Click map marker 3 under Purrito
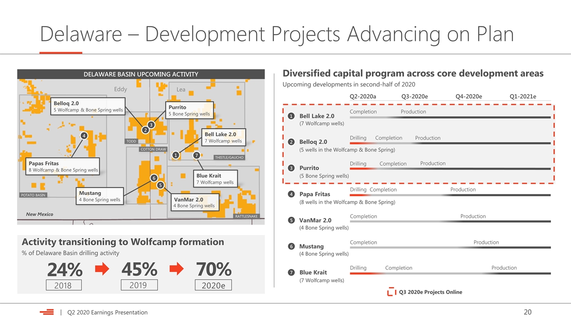 point(151,125)
